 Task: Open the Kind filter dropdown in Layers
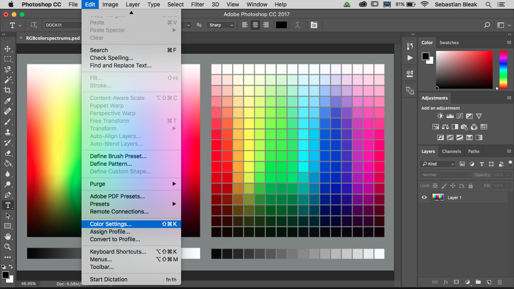tap(437, 164)
